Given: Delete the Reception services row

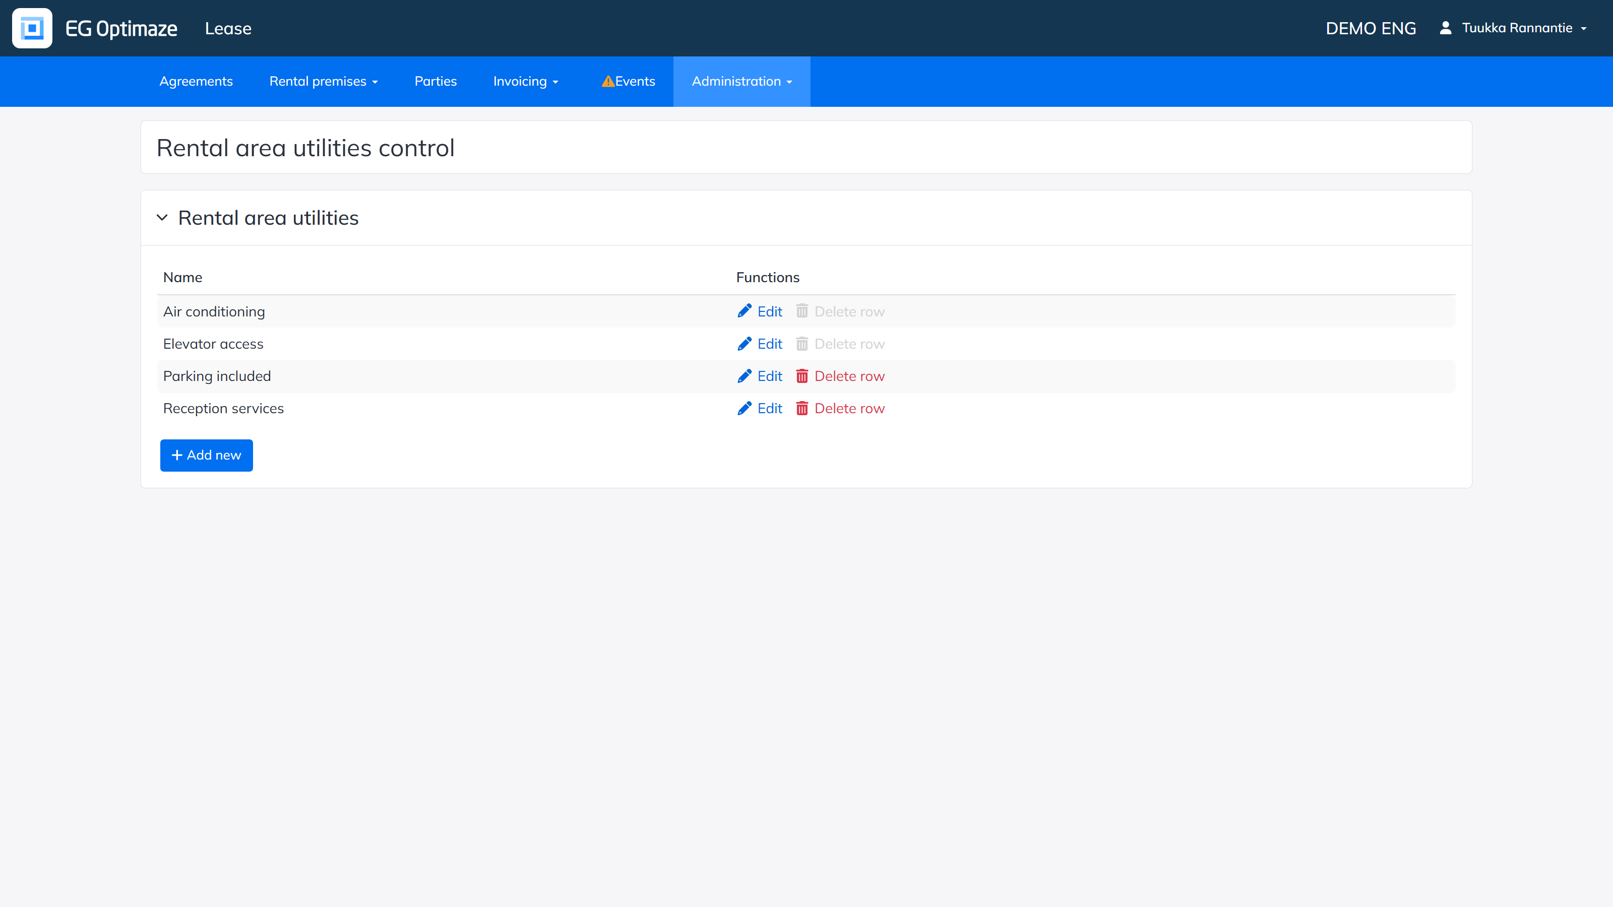Looking at the screenshot, I should [840, 408].
